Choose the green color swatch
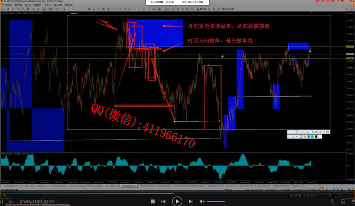 [x=312, y=137]
